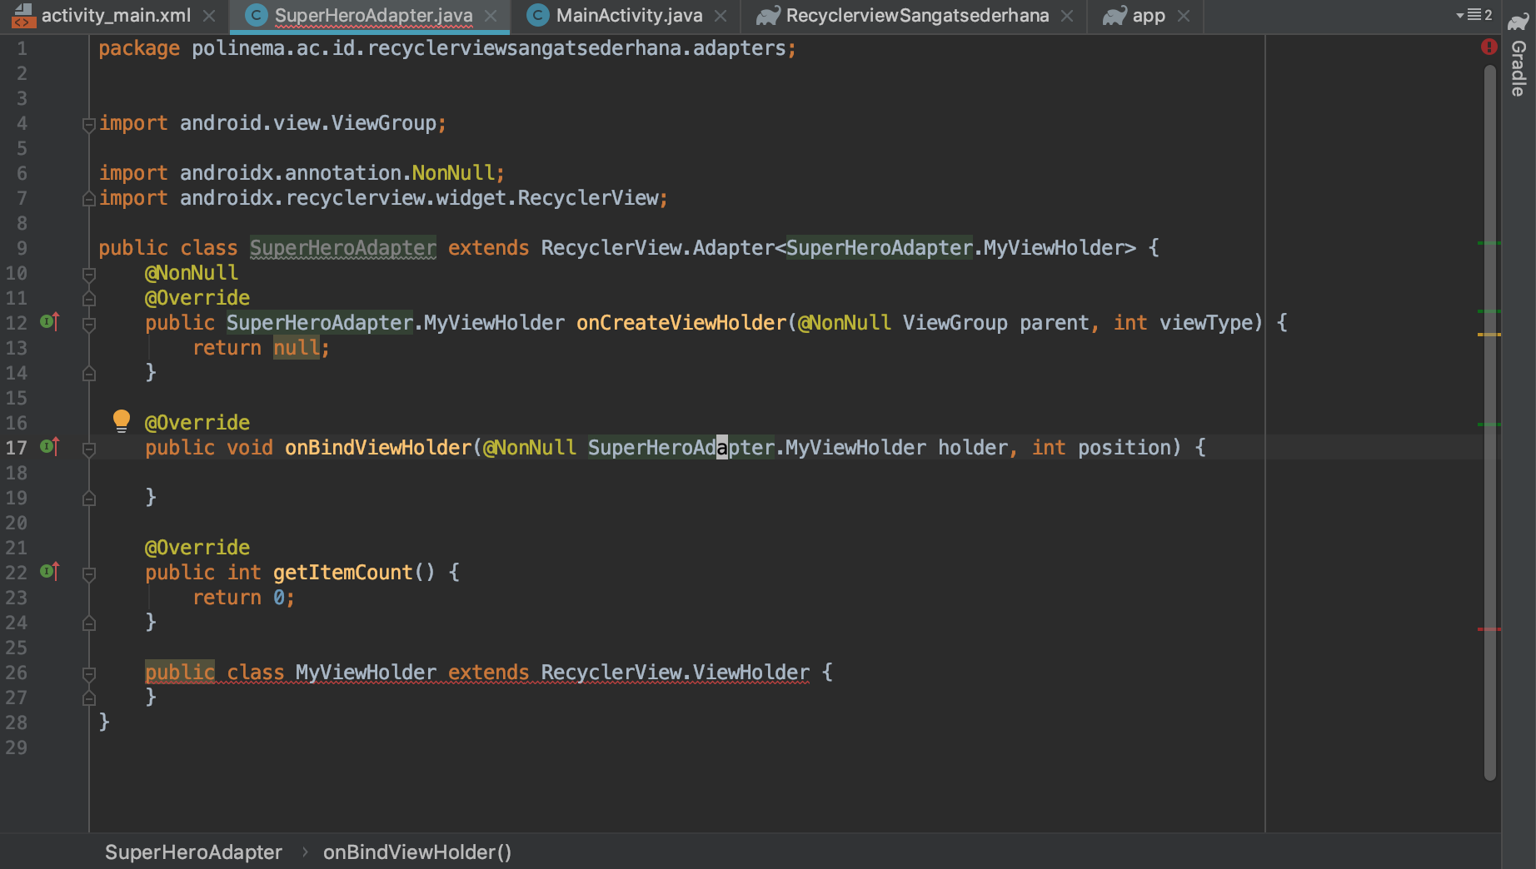Click the override gutter icon on line 17
1536x869 pixels.
click(x=50, y=446)
